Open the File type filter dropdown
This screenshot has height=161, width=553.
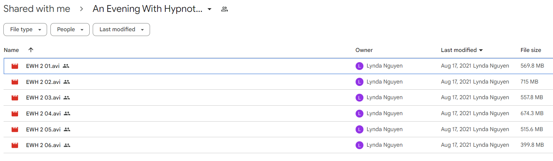click(x=25, y=30)
